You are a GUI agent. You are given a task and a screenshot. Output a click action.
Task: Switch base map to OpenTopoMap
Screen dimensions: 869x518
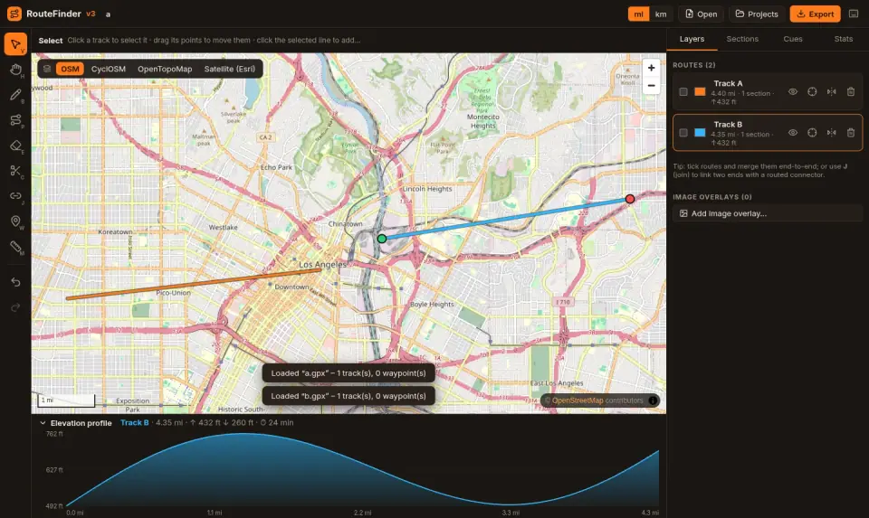[x=165, y=69]
